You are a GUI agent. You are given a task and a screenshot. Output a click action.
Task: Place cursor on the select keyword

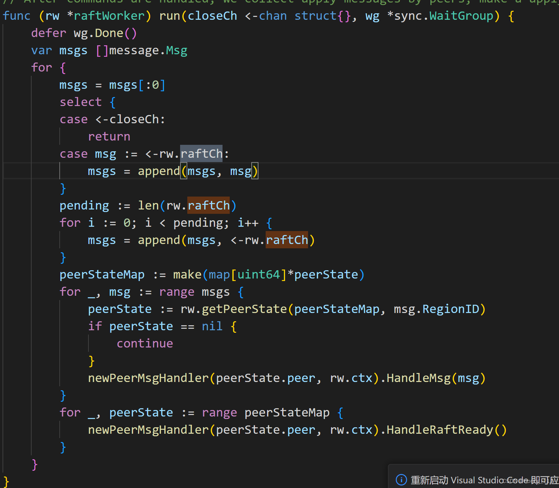tap(81, 102)
